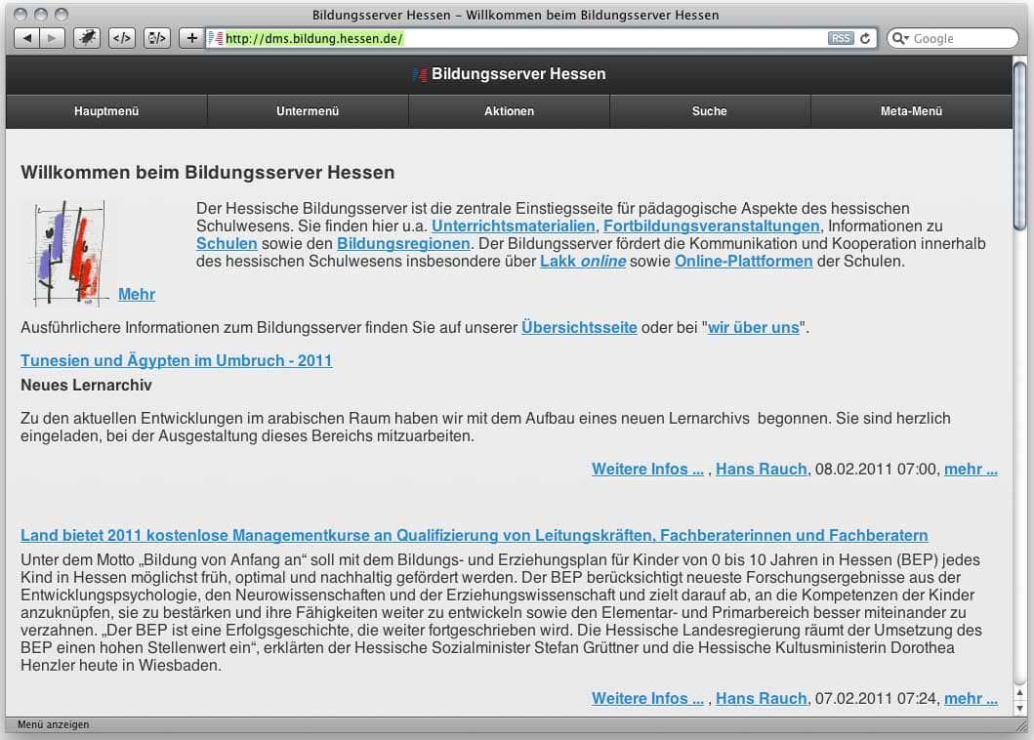Screen dimensions: 1034x740
Task: Click the page source toolbar button right of </>
Action: [156, 38]
